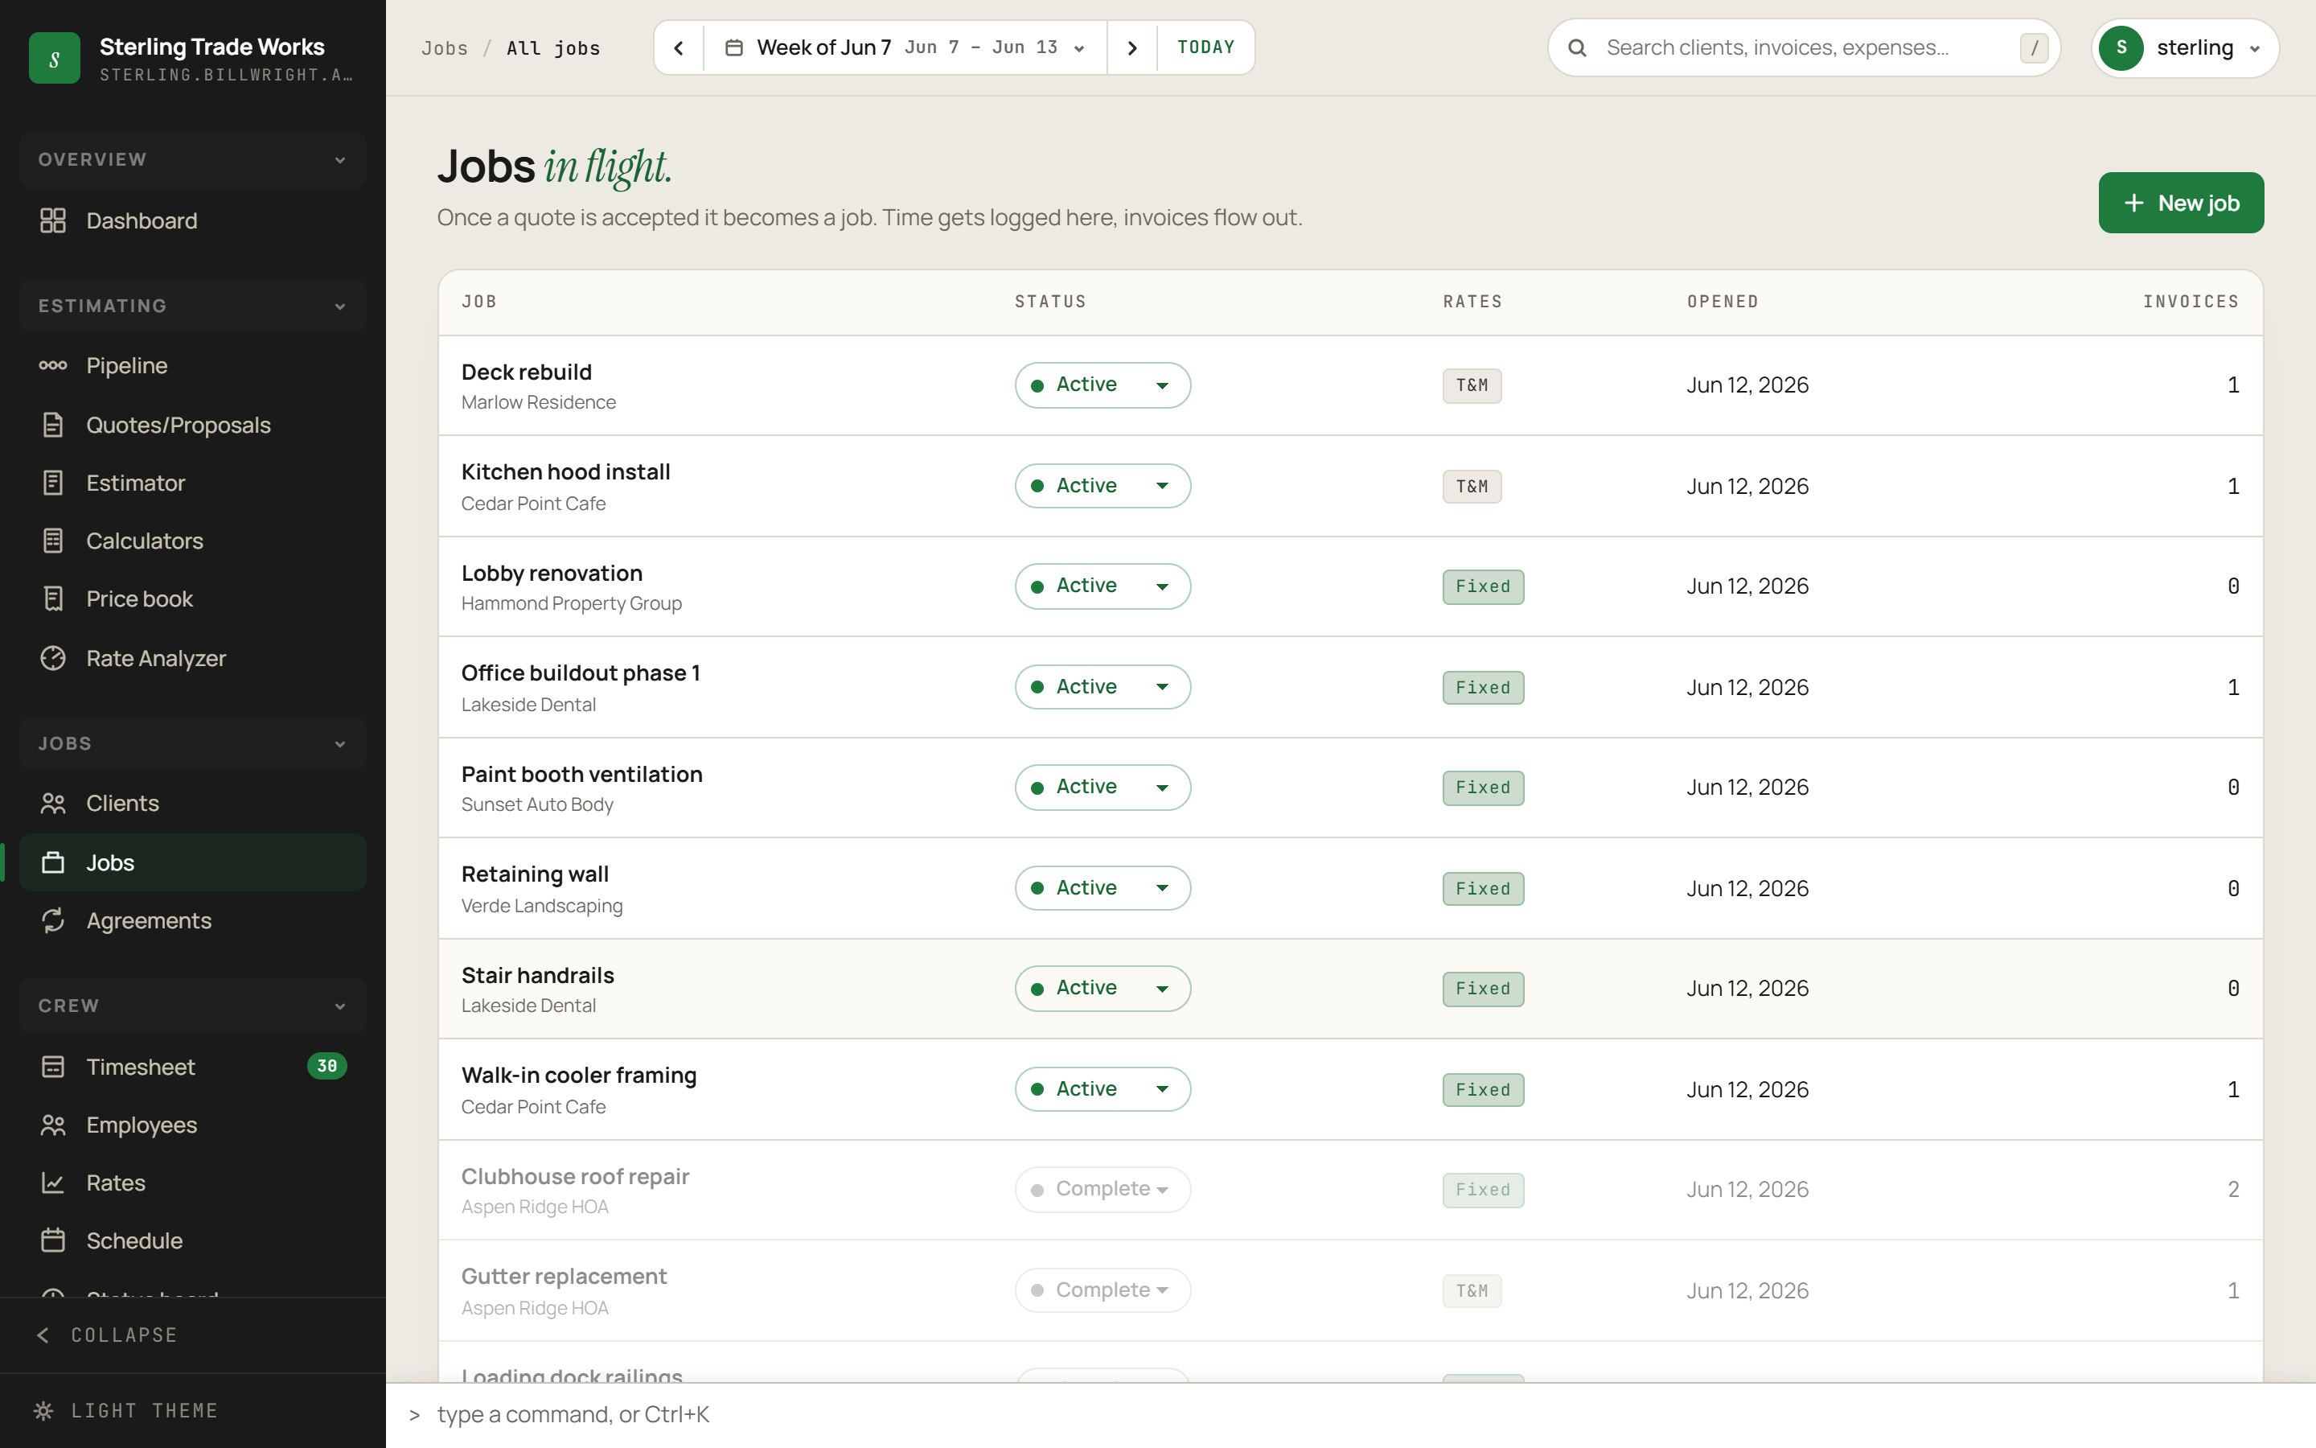Click the Fixed rate tag for Lobby renovation
Image resolution: width=2316 pixels, height=1448 pixels.
(1482, 586)
